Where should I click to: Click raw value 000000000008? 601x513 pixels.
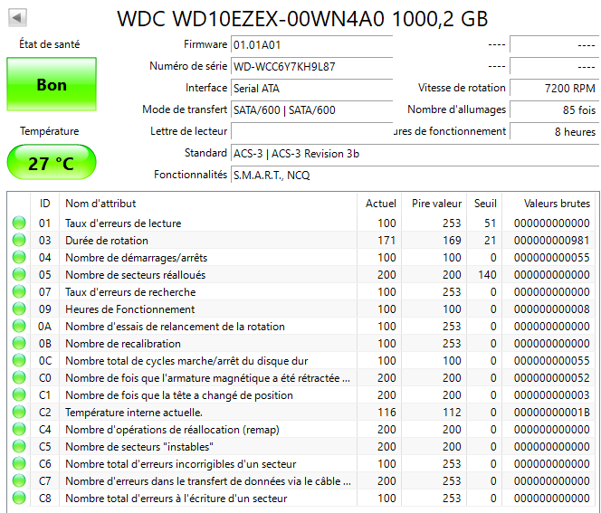pyautogui.click(x=551, y=309)
